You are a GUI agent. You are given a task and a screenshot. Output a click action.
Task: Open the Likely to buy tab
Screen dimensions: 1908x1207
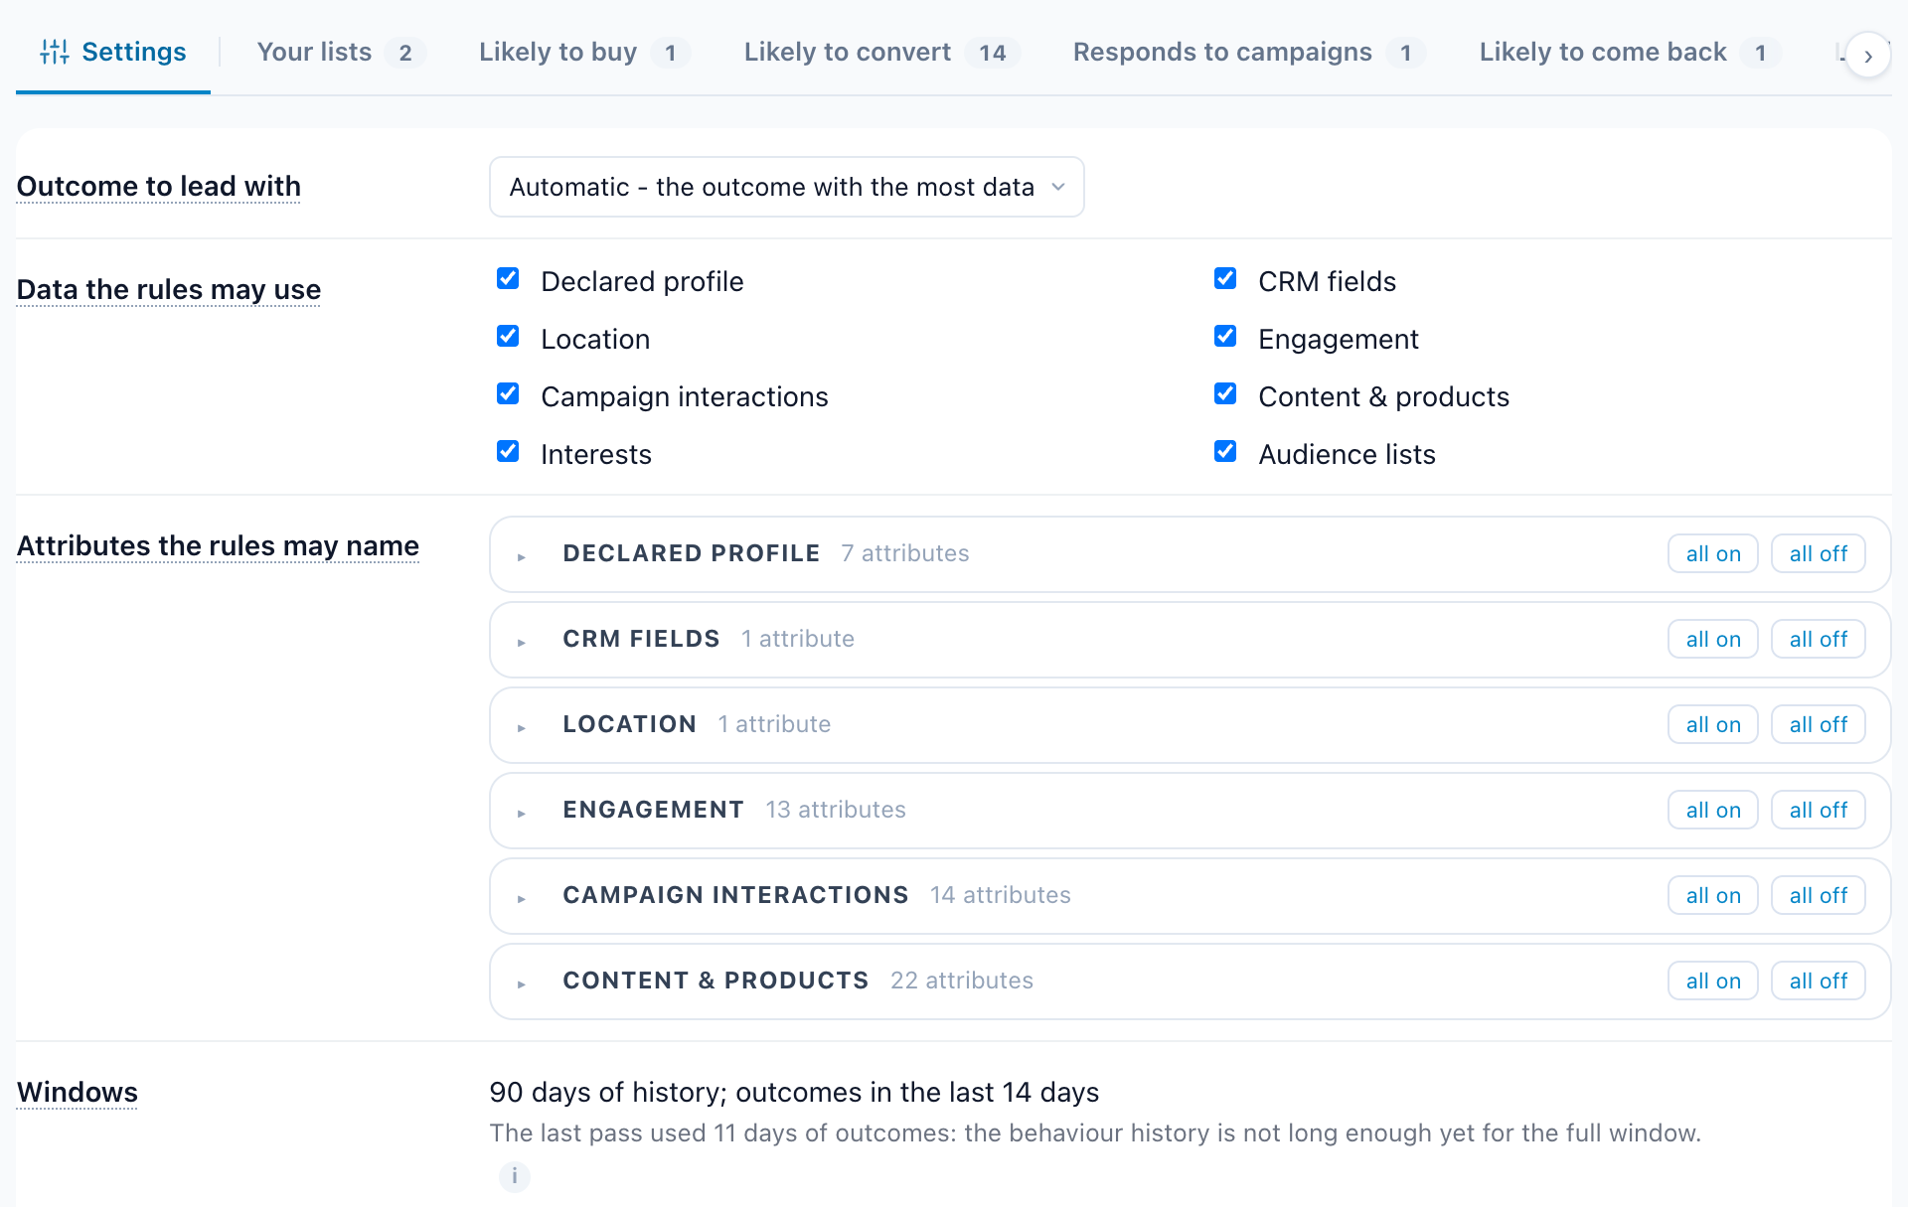[583, 52]
